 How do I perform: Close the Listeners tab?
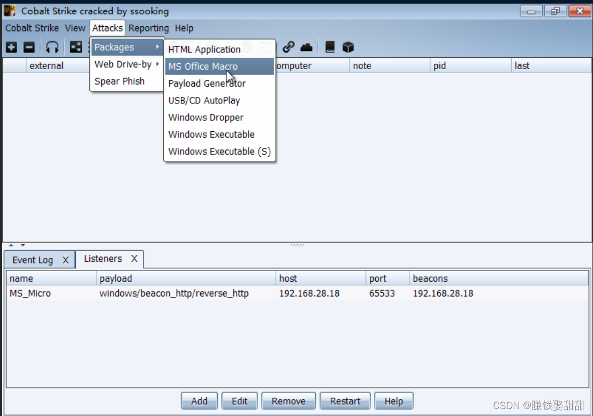(134, 259)
